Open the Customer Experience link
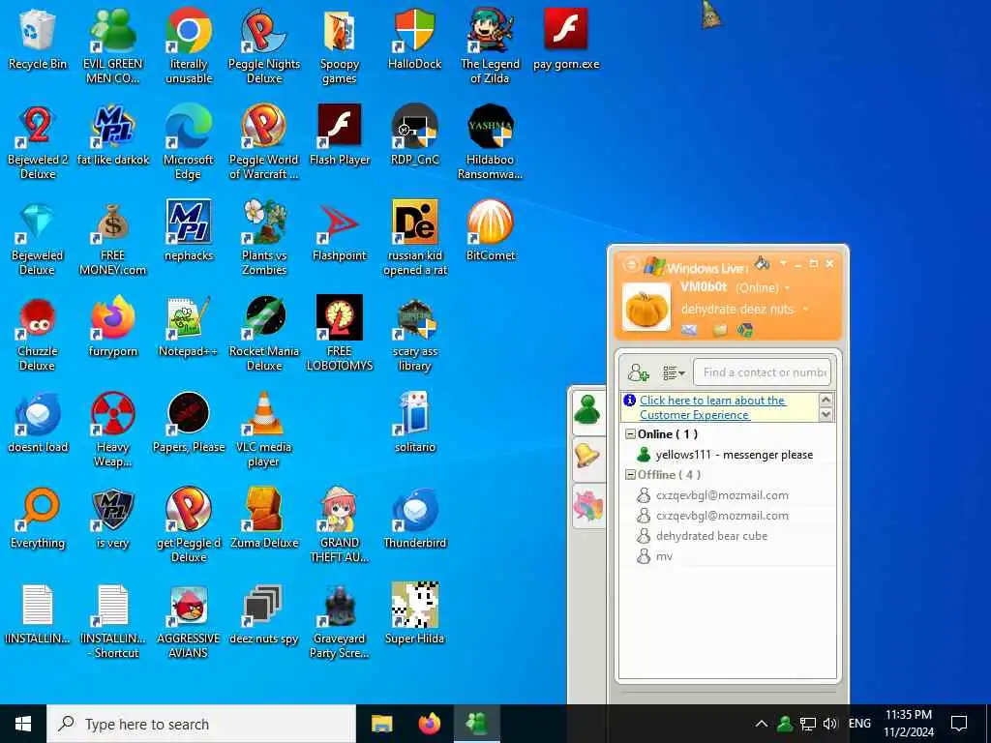991x743 pixels. [x=712, y=407]
